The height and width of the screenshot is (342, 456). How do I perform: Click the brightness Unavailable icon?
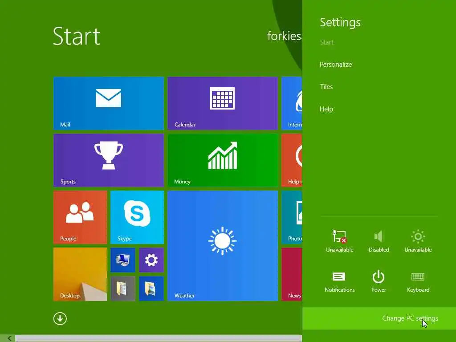click(418, 241)
